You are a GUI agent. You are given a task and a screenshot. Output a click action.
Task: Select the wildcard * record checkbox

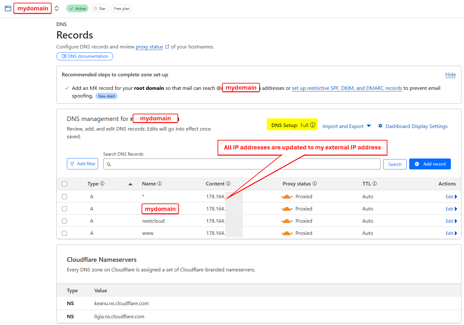pyautogui.click(x=64, y=197)
